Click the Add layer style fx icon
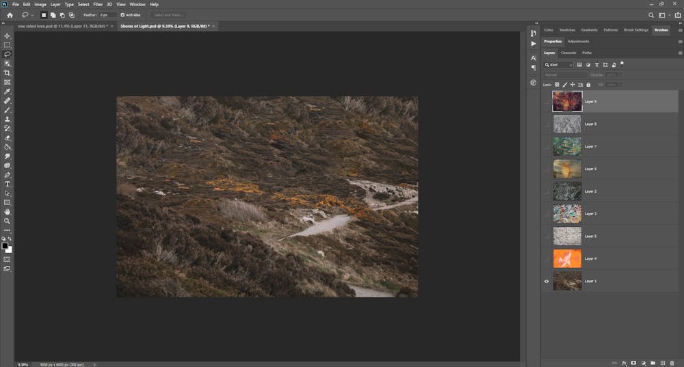This screenshot has width=684, height=367. tap(624, 363)
